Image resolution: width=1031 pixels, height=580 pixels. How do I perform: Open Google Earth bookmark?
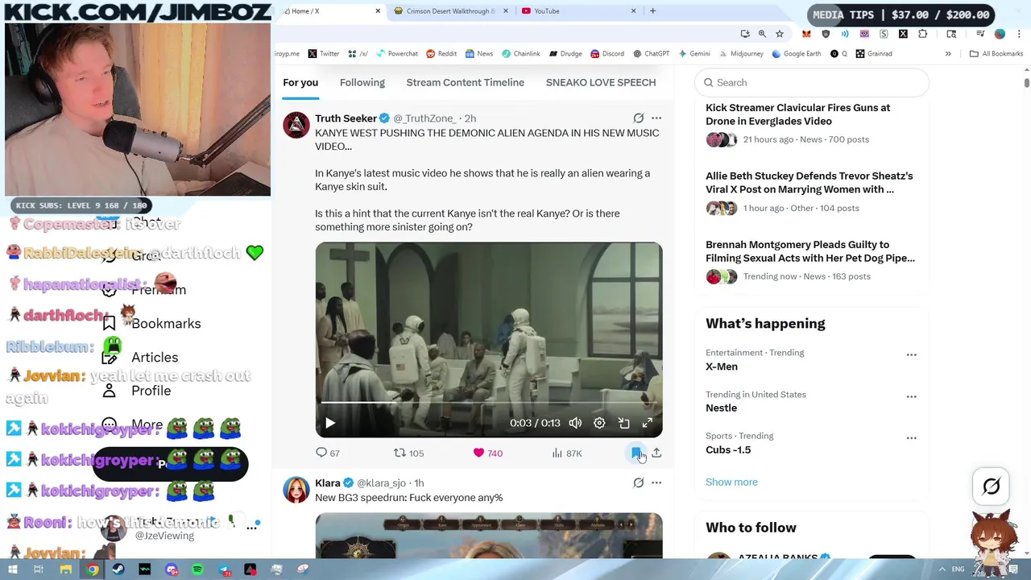tap(796, 54)
